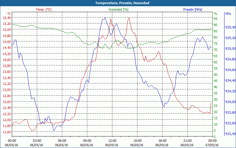
Task: Select the red 'Temp. [°C]' legend label
Action: (x=43, y=9)
